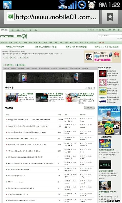The width and height of the screenshot is (122, 203).
Task: Click the HTC and Samsung phones banner
Action: 50,78
